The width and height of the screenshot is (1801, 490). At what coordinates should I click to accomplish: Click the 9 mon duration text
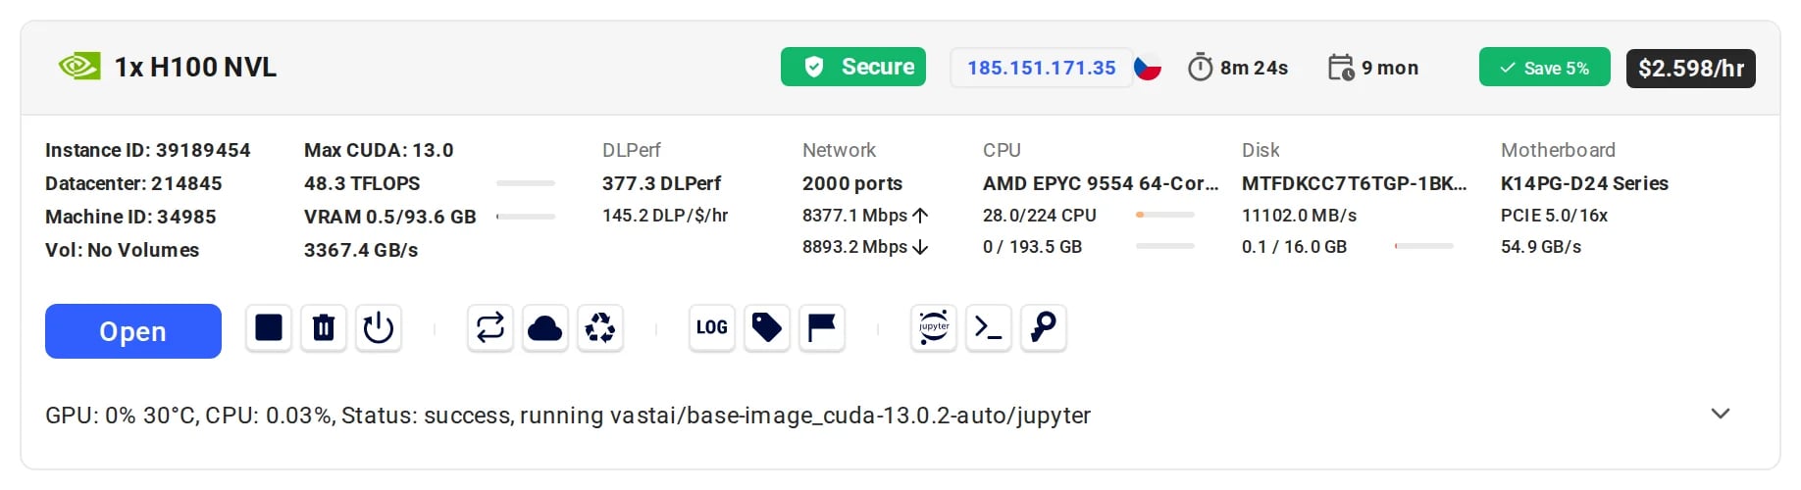[x=1390, y=68]
